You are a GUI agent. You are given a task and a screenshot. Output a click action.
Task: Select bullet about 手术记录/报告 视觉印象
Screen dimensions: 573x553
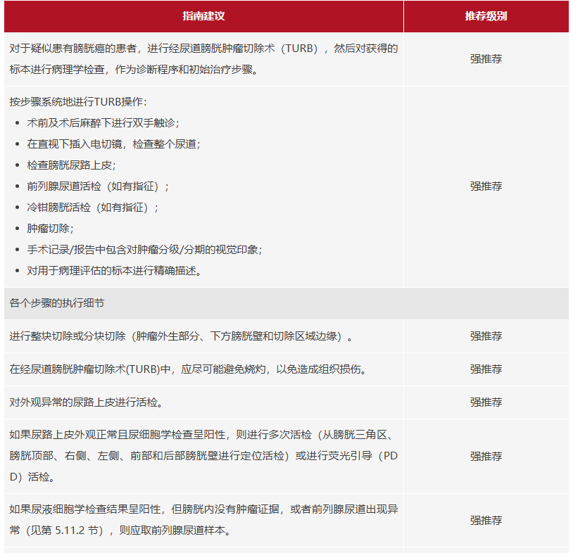tap(144, 250)
